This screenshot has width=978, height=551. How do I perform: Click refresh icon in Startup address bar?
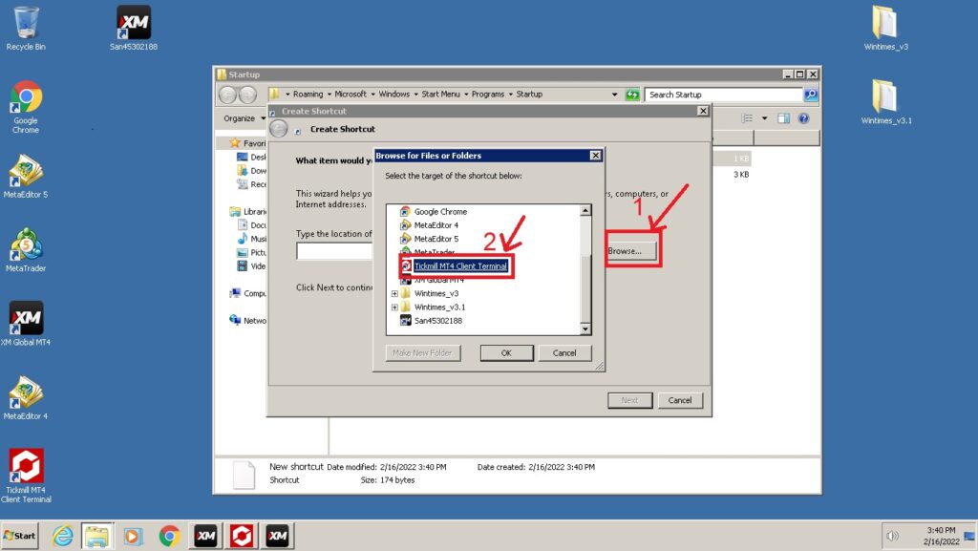(632, 95)
